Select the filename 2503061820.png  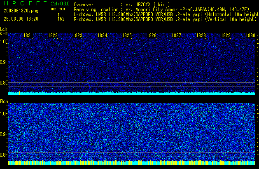click(x=21, y=11)
